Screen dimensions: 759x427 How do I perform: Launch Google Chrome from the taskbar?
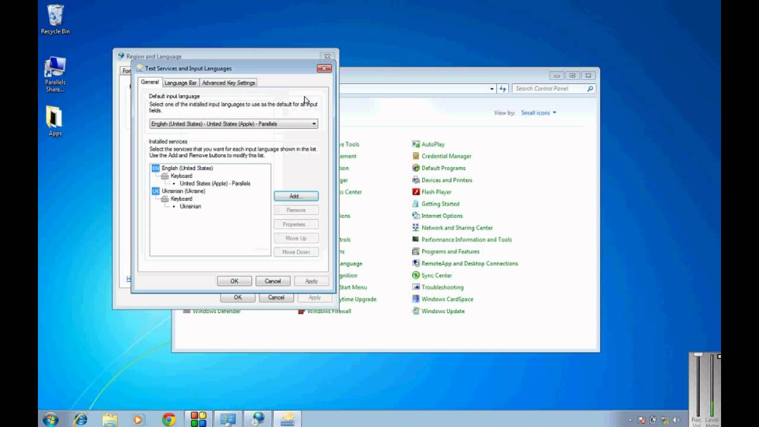click(169, 419)
